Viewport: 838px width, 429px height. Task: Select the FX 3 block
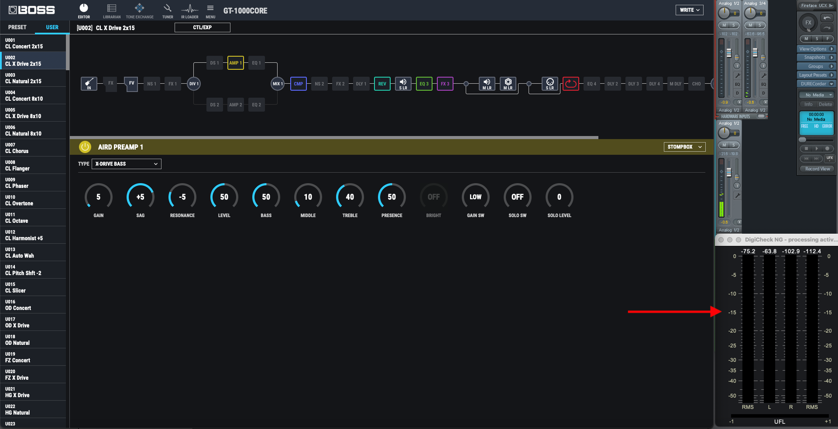445,84
